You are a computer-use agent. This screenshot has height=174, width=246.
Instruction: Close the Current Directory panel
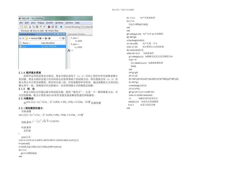point(64,34)
